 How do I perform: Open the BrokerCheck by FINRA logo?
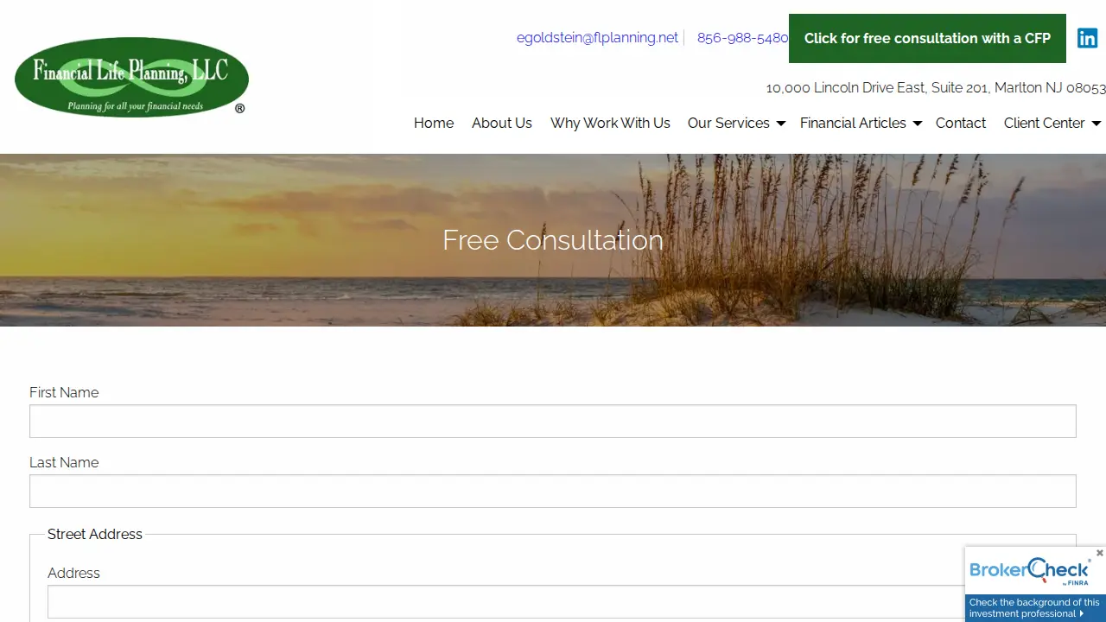tap(1029, 571)
